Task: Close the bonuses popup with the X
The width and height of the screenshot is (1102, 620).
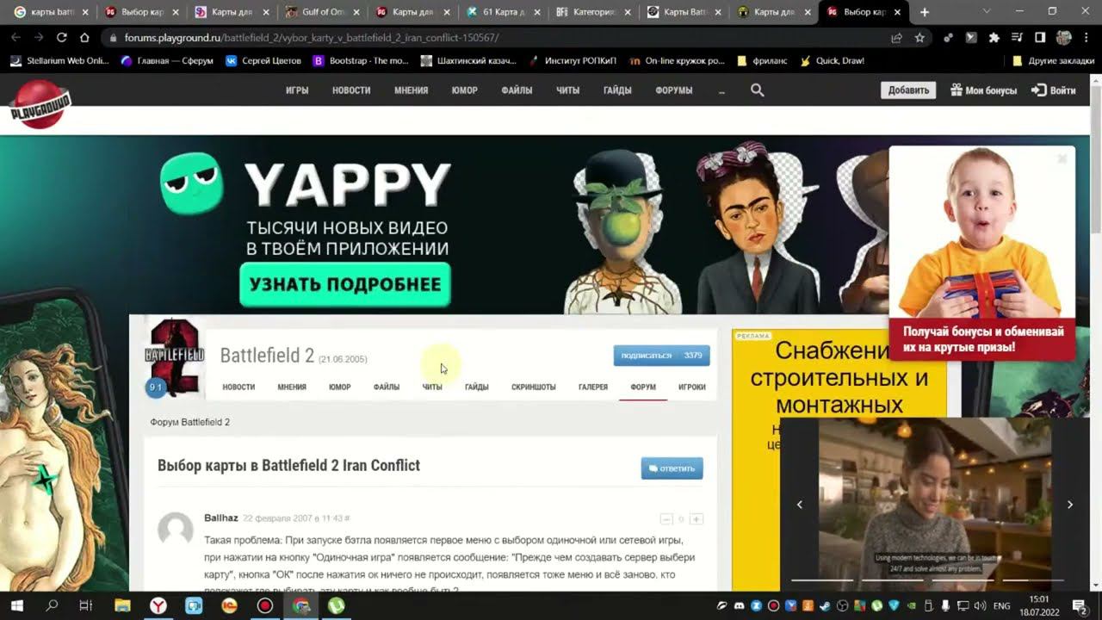Action: (x=1062, y=158)
